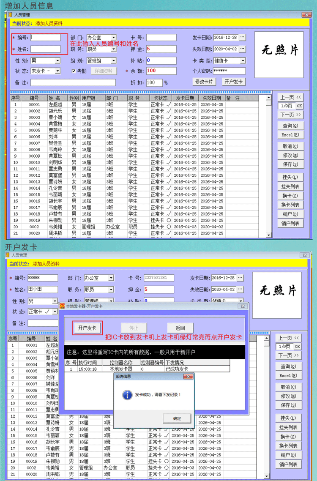This screenshot has height=481, width=317.
Task: Click the 折扣 percentage field
Action: point(154,82)
